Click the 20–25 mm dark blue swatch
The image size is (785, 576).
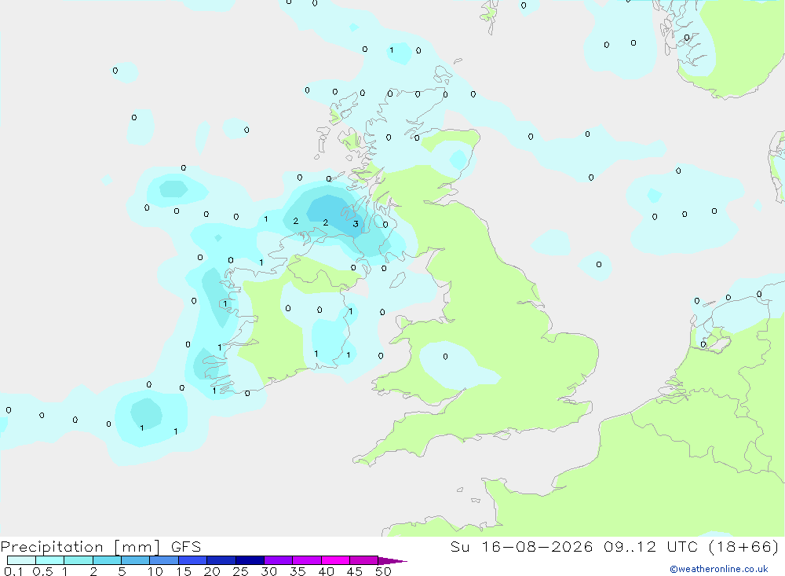click(221, 560)
